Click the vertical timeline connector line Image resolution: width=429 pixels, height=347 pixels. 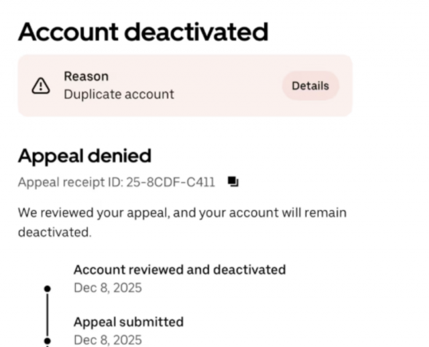[47, 314]
